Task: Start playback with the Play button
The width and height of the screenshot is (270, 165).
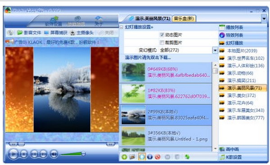Action: [x=13, y=154]
